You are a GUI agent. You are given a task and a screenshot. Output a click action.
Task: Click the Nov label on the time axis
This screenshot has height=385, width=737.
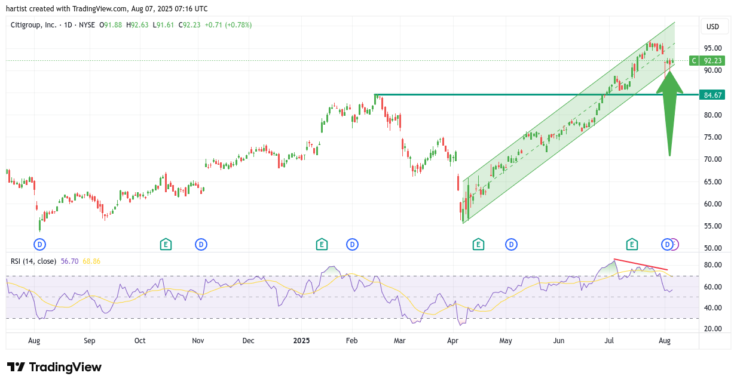198,341
